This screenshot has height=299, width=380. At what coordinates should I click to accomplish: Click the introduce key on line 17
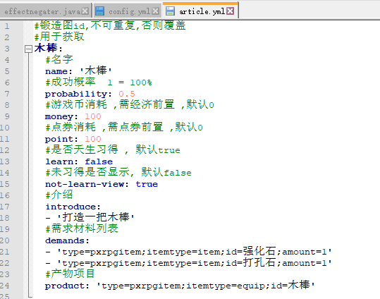click(71, 207)
